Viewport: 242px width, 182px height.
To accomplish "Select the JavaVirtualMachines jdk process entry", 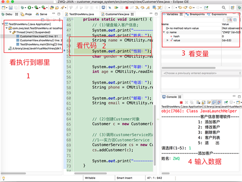I will [35, 48].
